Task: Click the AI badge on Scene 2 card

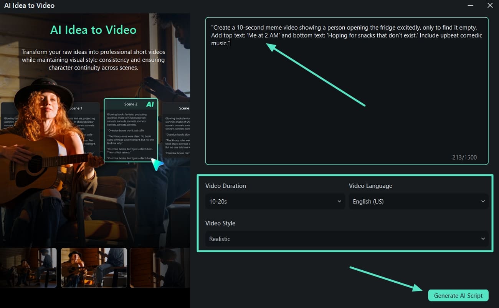Action: point(150,104)
